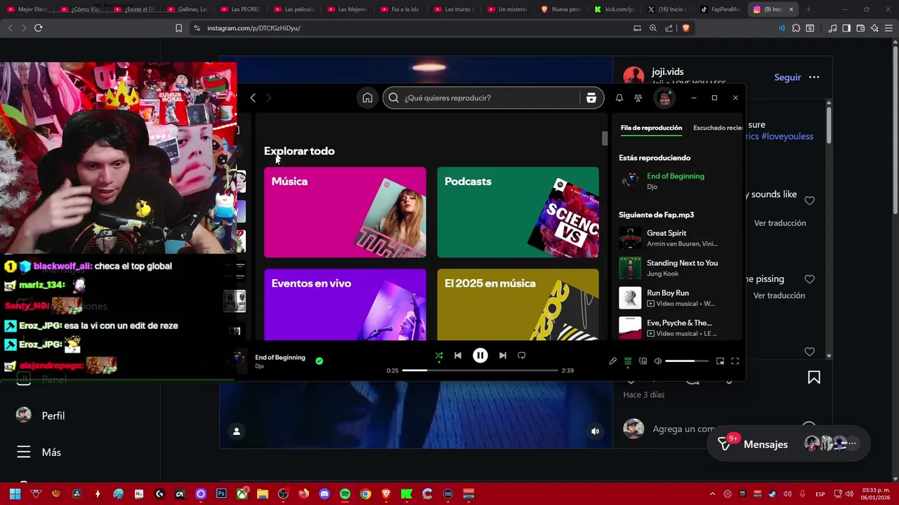Toggle the Spotify queue icon
The width and height of the screenshot is (899, 505).
pyautogui.click(x=628, y=361)
